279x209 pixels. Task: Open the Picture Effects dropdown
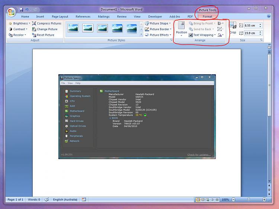click(158, 35)
